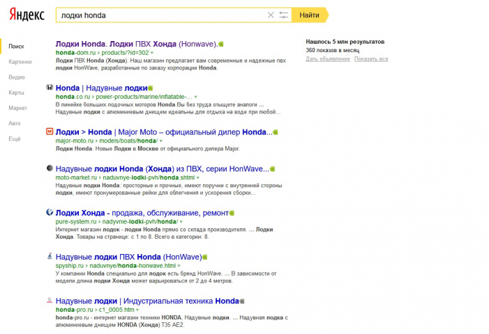This screenshot has height=334, width=489.
Task: Expand dropdown arrow next to major-moto.ru URL
Action: [x=161, y=141]
